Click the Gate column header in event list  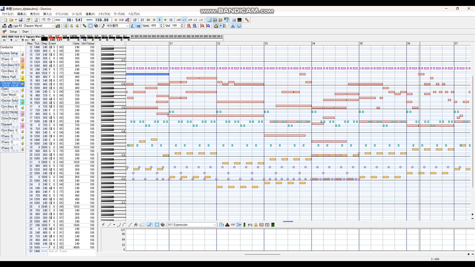pos(76,44)
